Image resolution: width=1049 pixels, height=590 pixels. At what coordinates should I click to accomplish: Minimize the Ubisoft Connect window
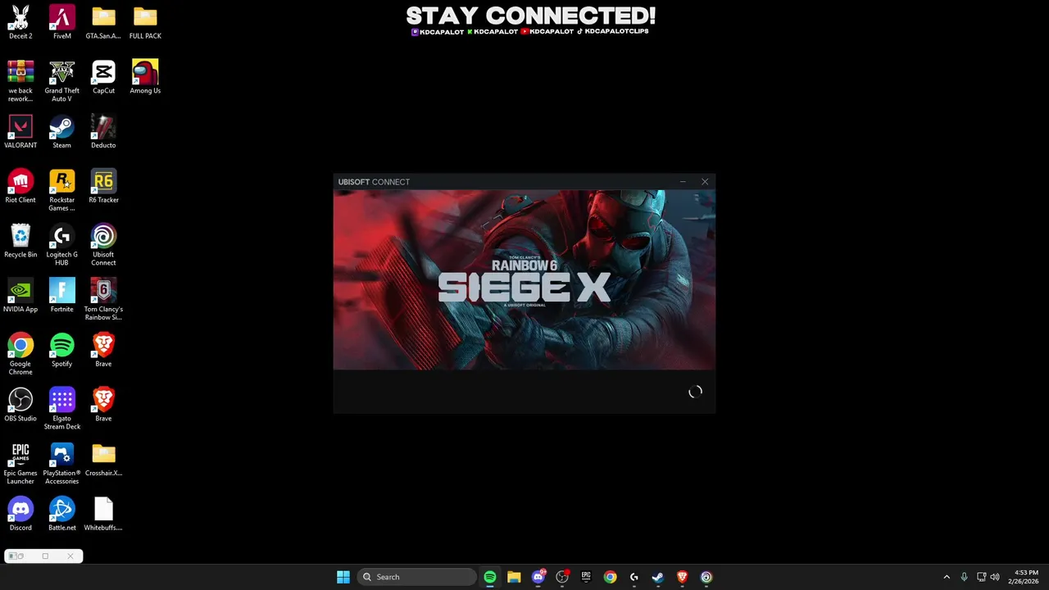click(x=683, y=182)
